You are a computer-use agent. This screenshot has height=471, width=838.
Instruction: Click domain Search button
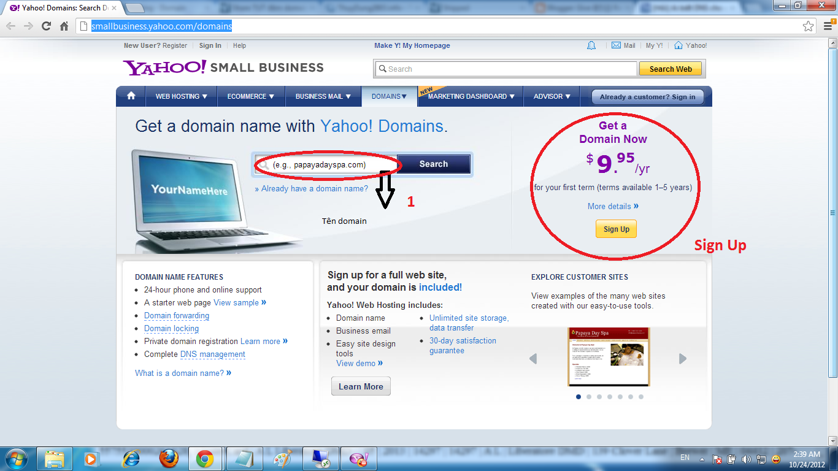(x=434, y=164)
